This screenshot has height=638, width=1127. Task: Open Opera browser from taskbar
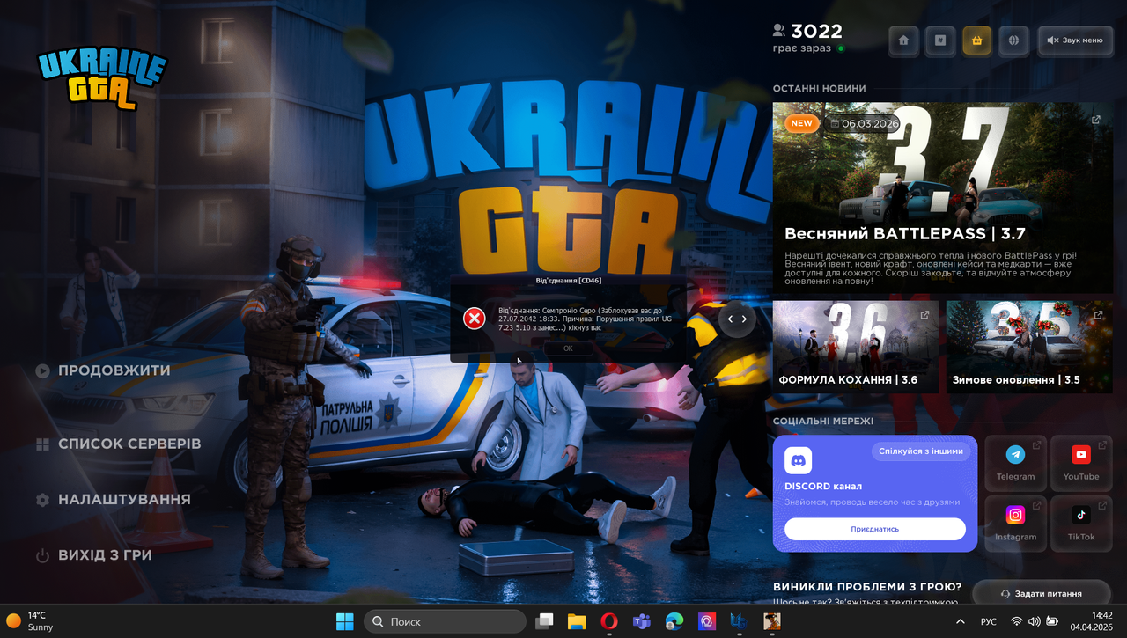609,621
